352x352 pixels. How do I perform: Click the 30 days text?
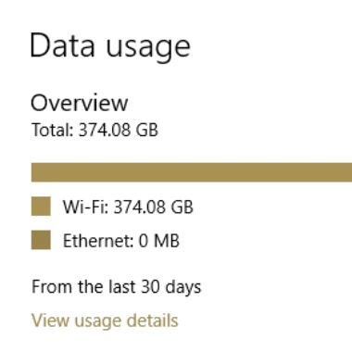(x=171, y=287)
